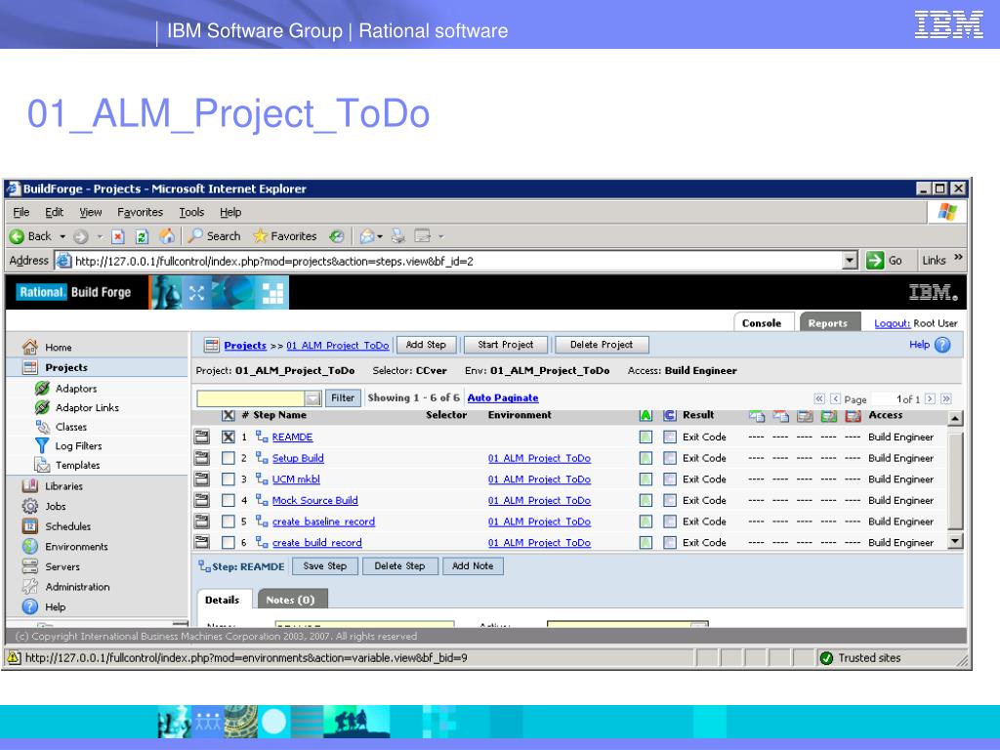This screenshot has height=750, width=1000.
Task: Click move handle icon for Setup Build row
Action: tap(201, 458)
